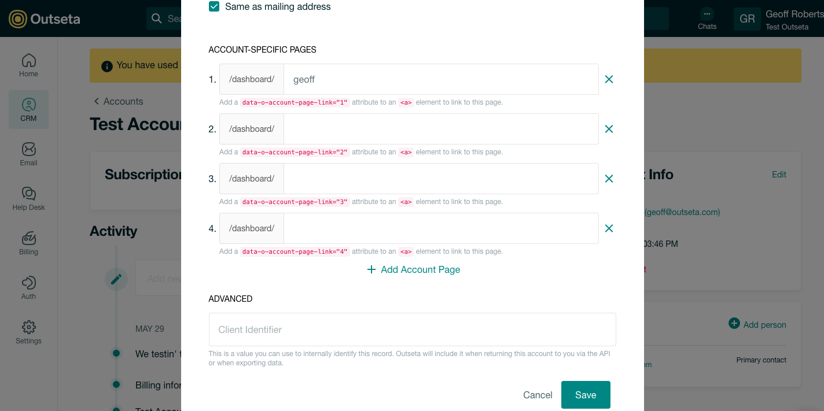Remove account page row 2 with X

tap(609, 129)
